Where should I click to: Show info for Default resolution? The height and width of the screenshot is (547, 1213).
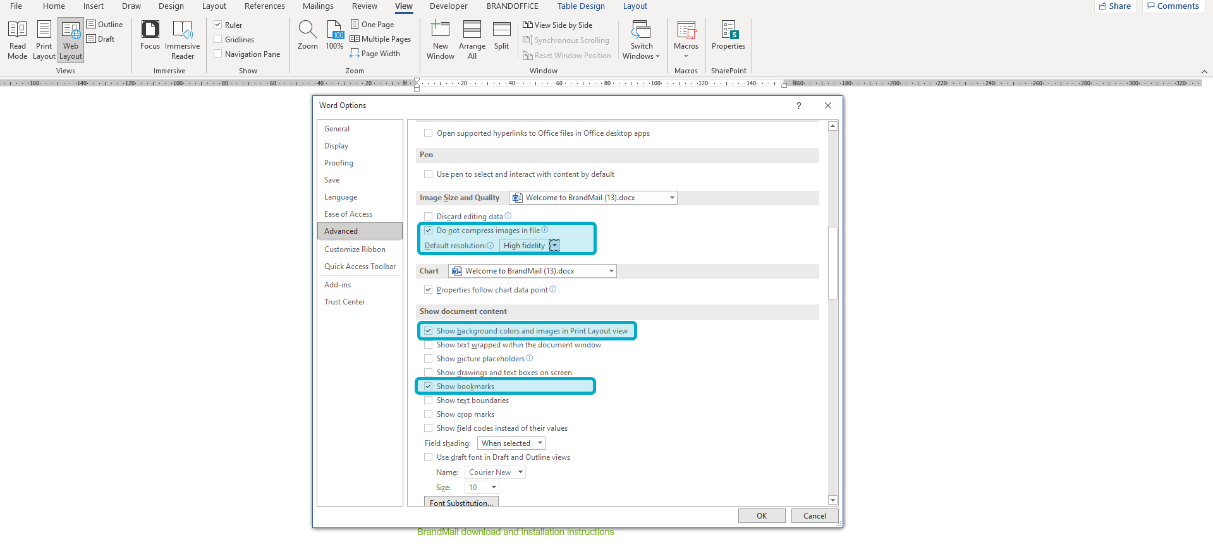click(491, 246)
